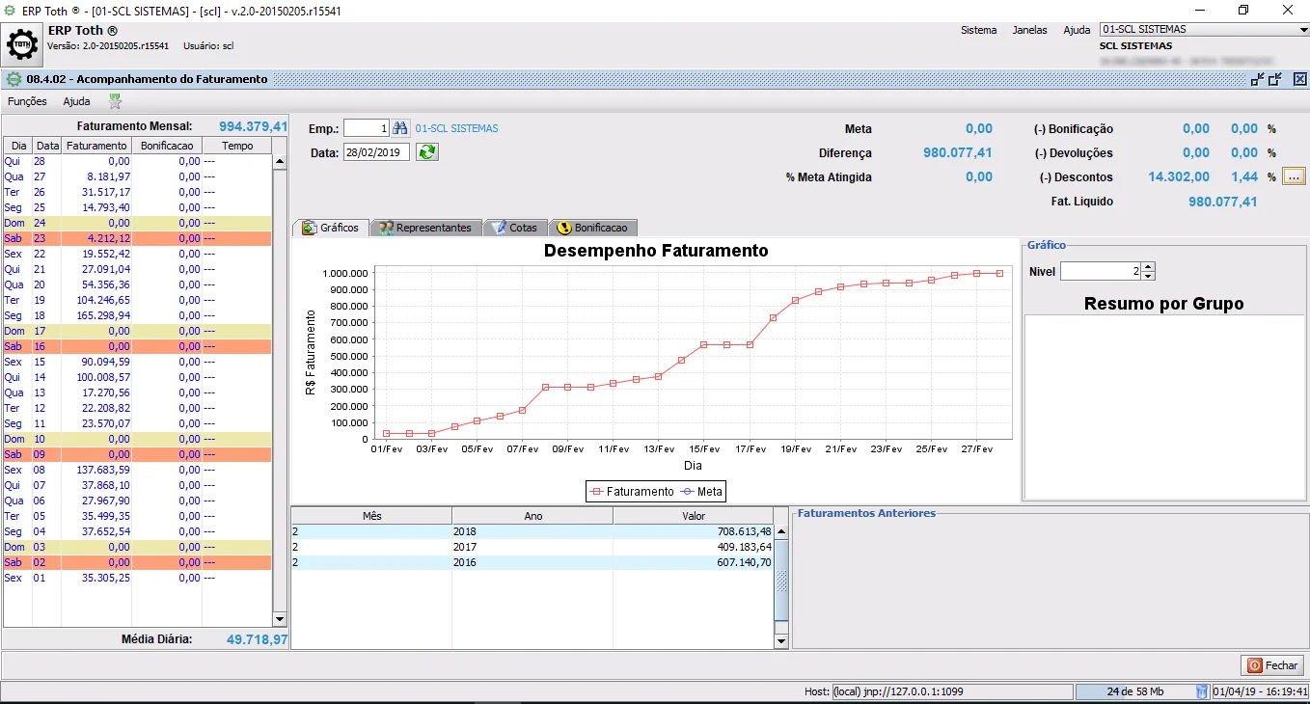Click the Data input field
The height and width of the screenshot is (704, 1310).
[376, 152]
